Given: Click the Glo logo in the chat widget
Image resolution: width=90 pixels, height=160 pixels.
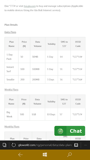Looking at the screenshot, I should click(x=60, y=131).
